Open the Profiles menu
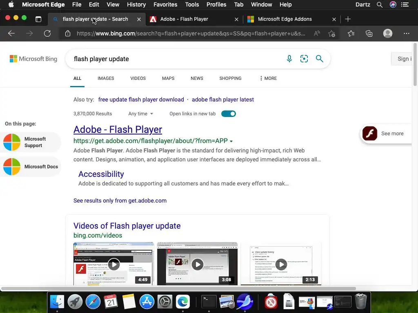Viewport: 418px width, 313px height. point(216,4)
